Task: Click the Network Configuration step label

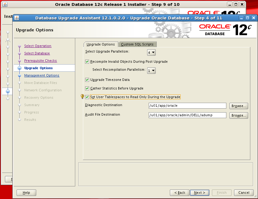Action: [x=43, y=90]
